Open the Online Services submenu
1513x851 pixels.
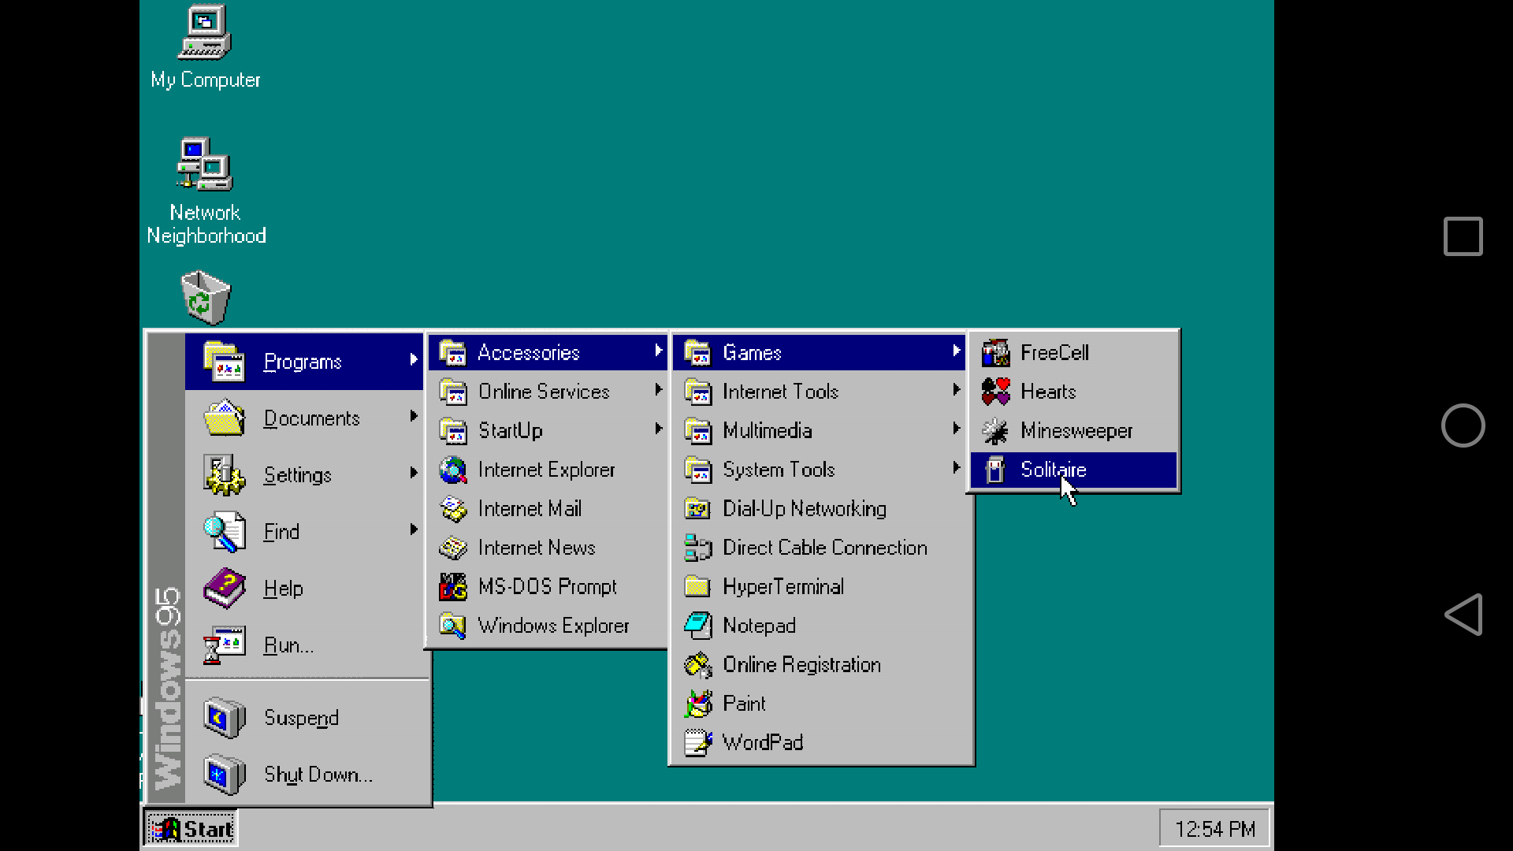(x=544, y=392)
